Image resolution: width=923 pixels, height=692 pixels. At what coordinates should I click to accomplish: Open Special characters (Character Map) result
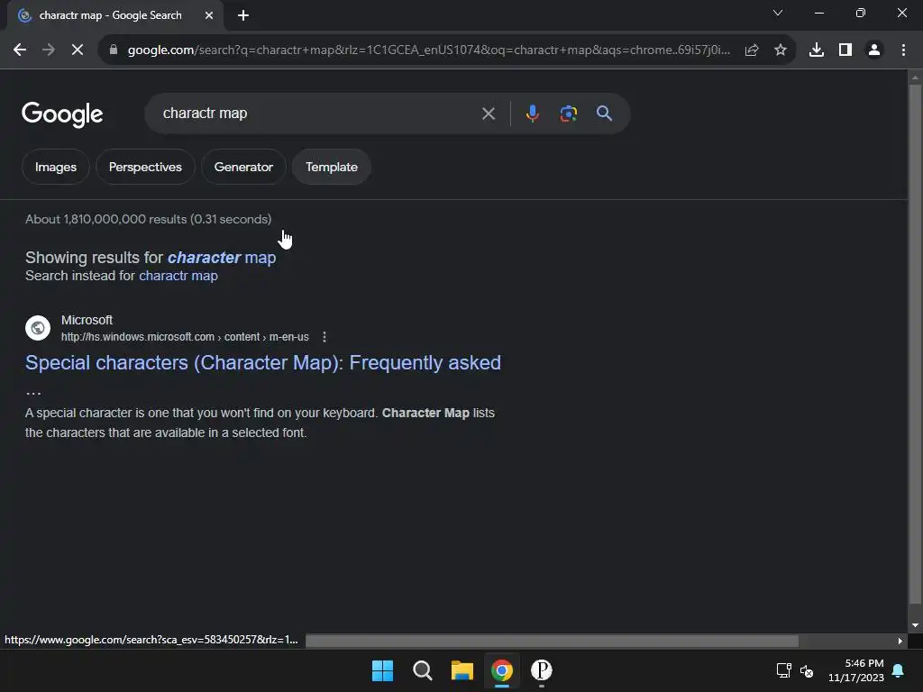click(x=263, y=362)
